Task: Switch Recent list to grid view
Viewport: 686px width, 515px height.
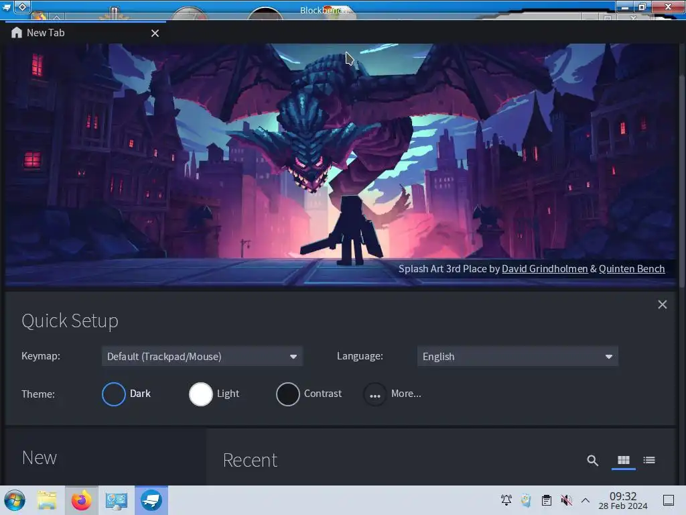Action: (x=624, y=460)
